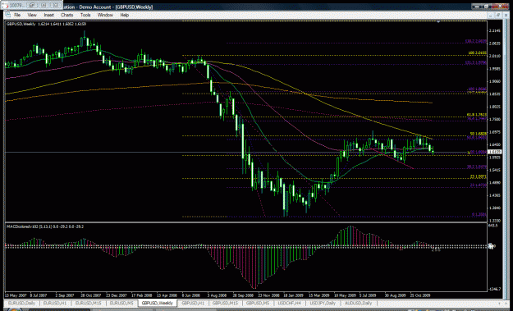513x311 pixels.
Task: Click the 25 Oct 2009 date label
Action: click(420, 295)
